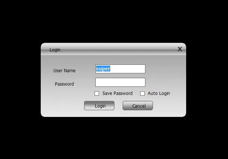Click the gray dialog area right of Password field
This screenshot has height=159, width=228.
[165, 82]
